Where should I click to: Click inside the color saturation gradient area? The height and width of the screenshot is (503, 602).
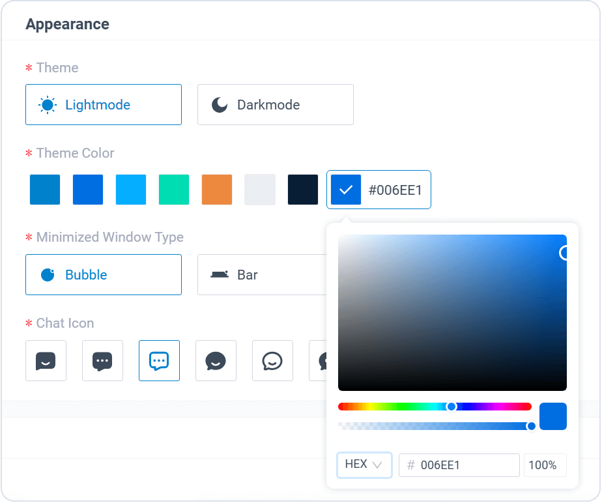452,313
